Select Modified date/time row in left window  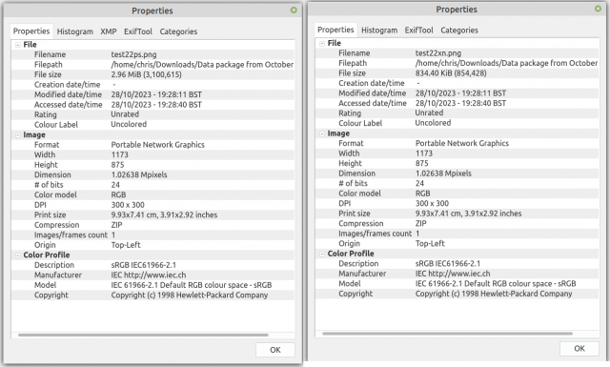pyautogui.click(x=152, y=94)
